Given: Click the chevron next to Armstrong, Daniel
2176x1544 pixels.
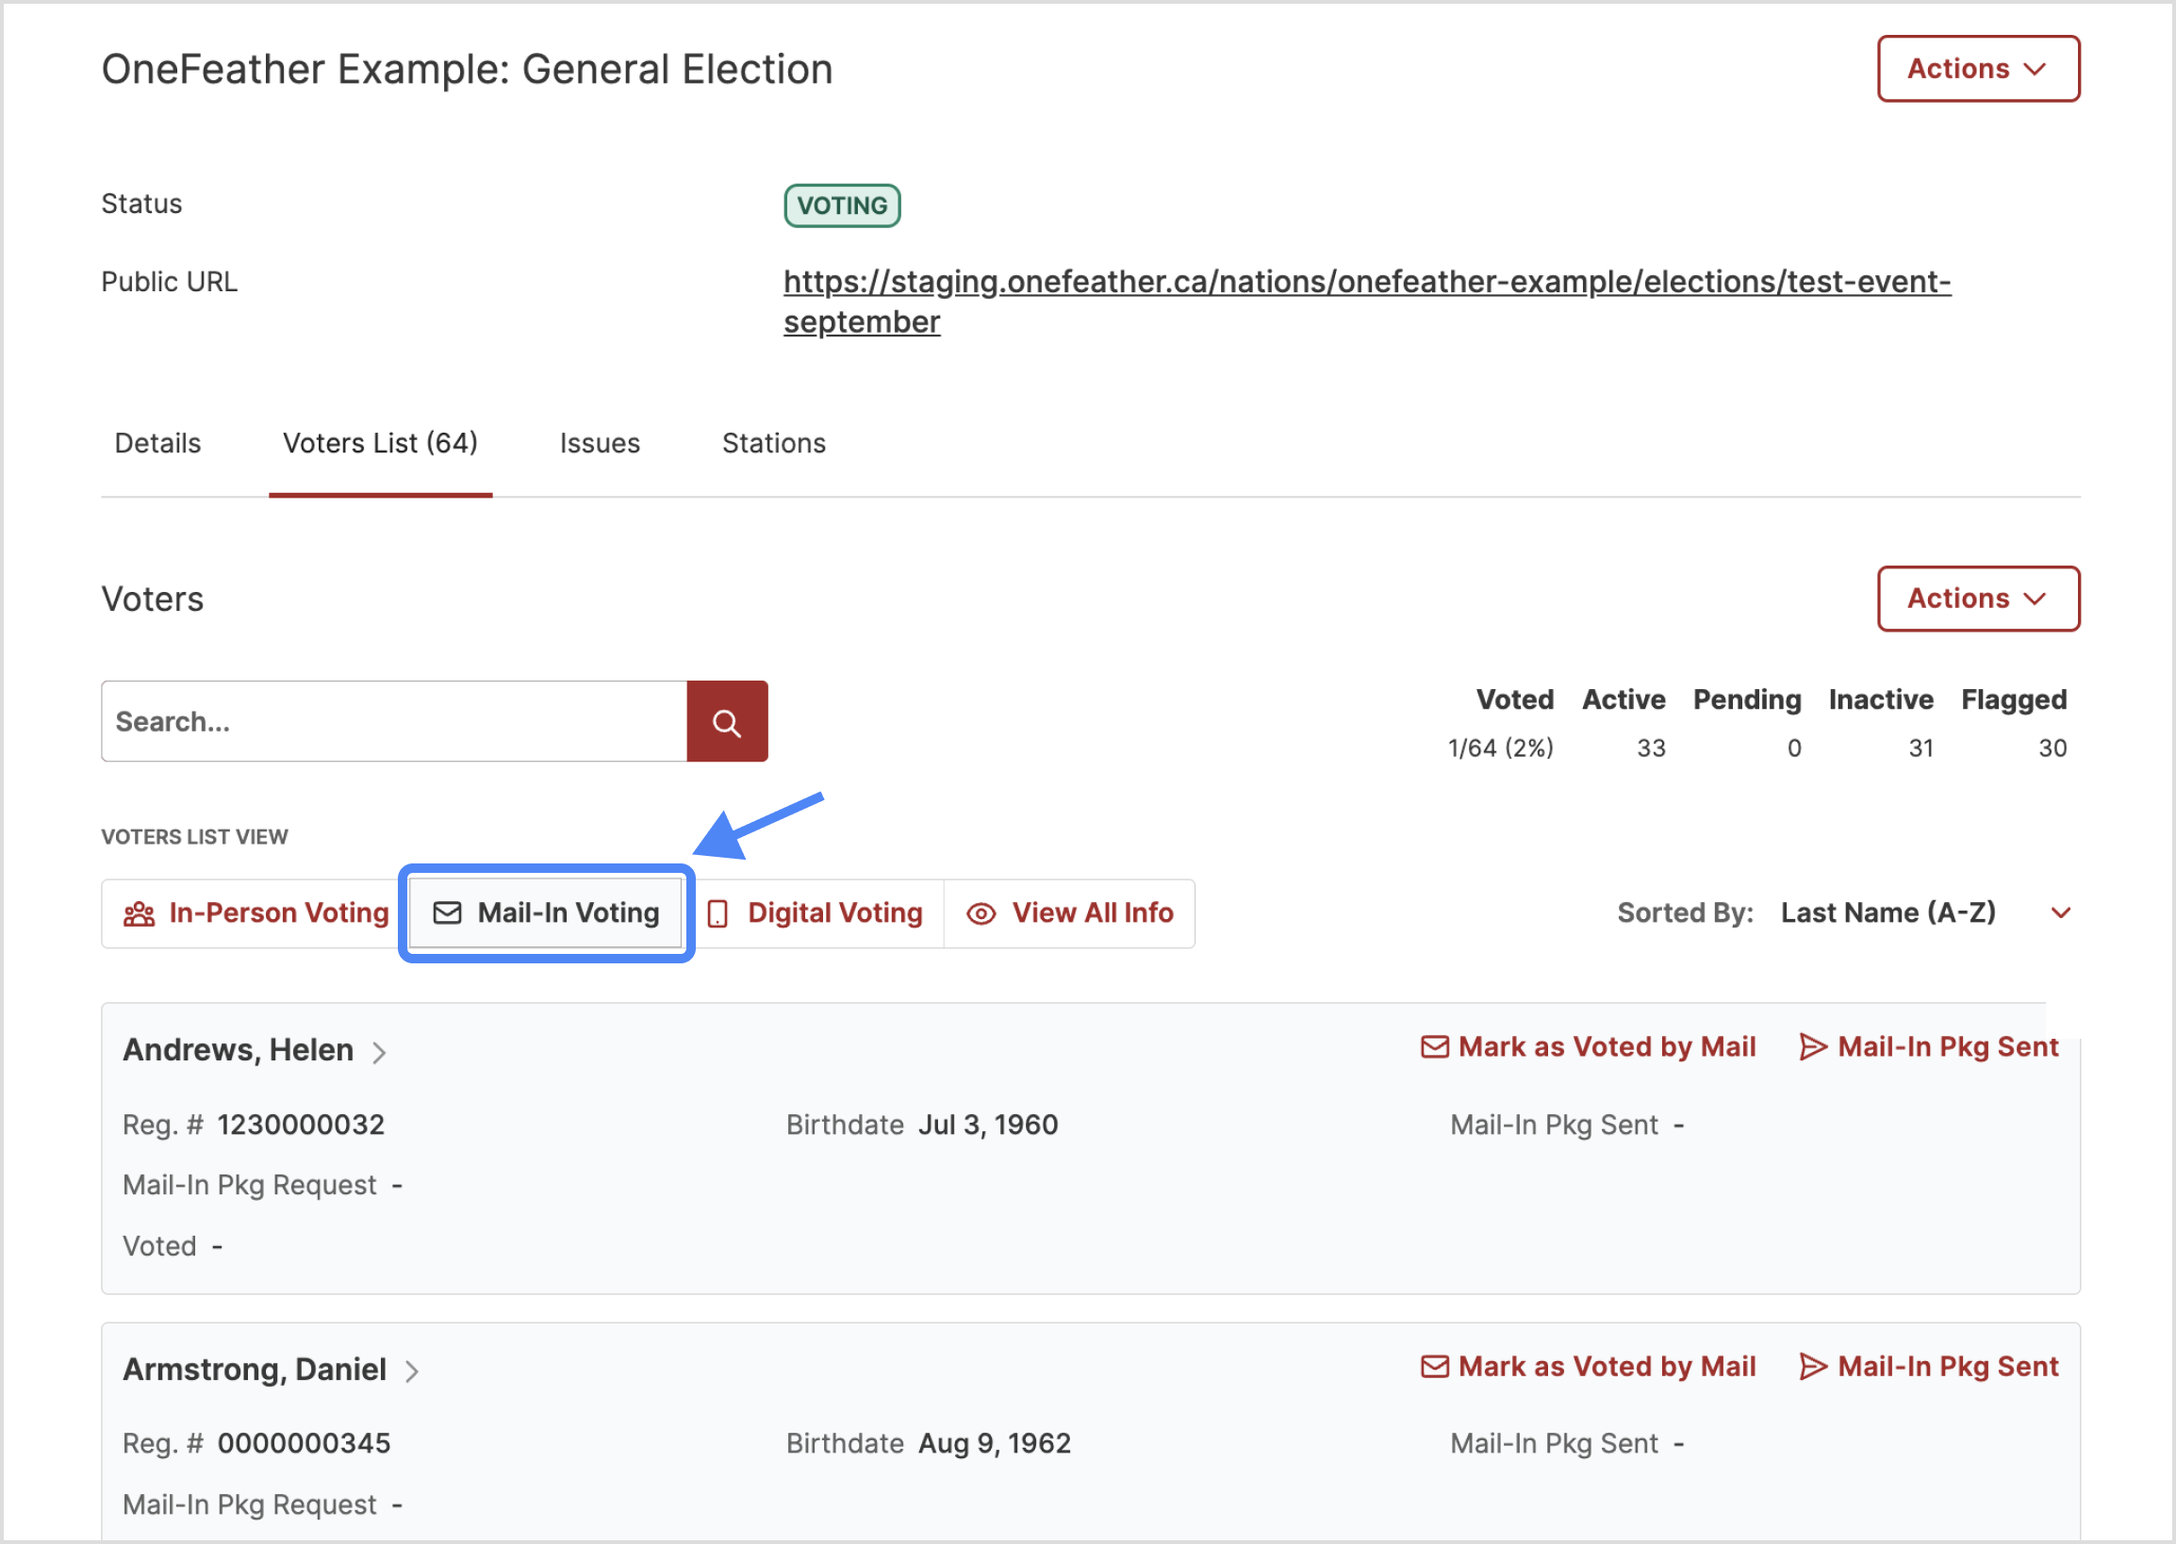Looking at the screenshot, I should (x=412, y=1371).
